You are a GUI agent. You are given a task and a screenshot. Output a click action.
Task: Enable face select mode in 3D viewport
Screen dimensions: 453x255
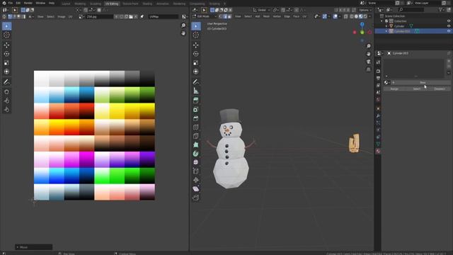(x=229, y=16)
